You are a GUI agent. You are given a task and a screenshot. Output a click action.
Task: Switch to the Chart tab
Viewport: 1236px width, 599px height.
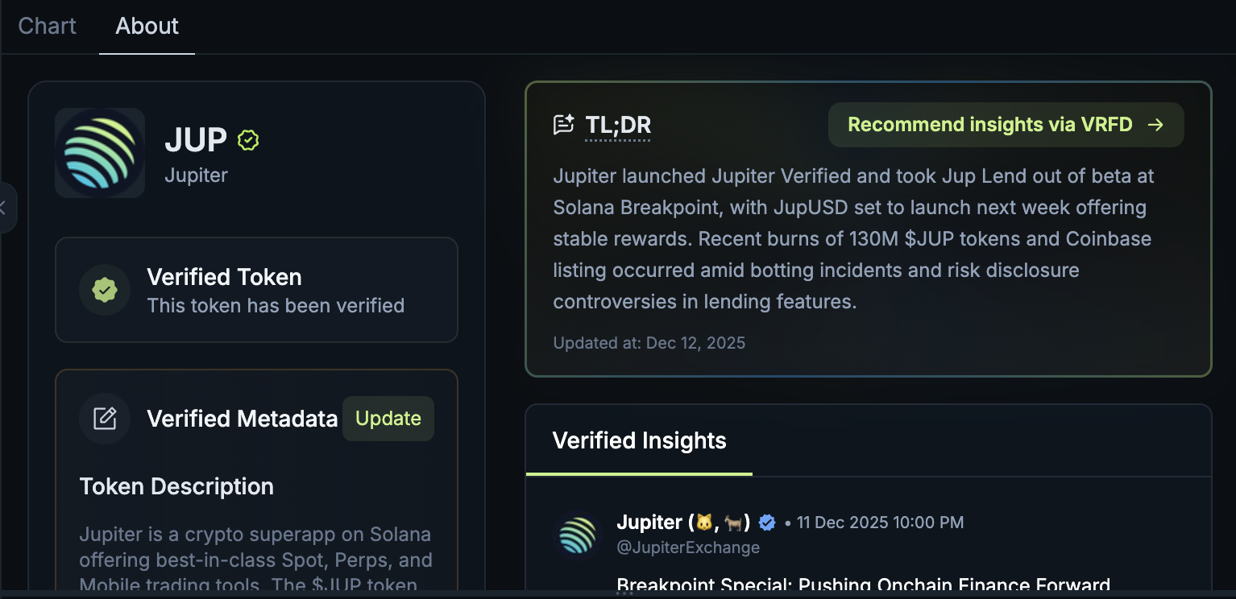(47, 26)
